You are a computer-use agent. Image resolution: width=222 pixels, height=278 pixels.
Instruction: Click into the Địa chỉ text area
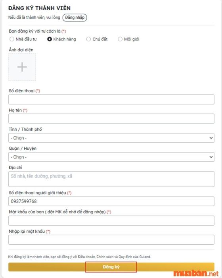point(111,179)
